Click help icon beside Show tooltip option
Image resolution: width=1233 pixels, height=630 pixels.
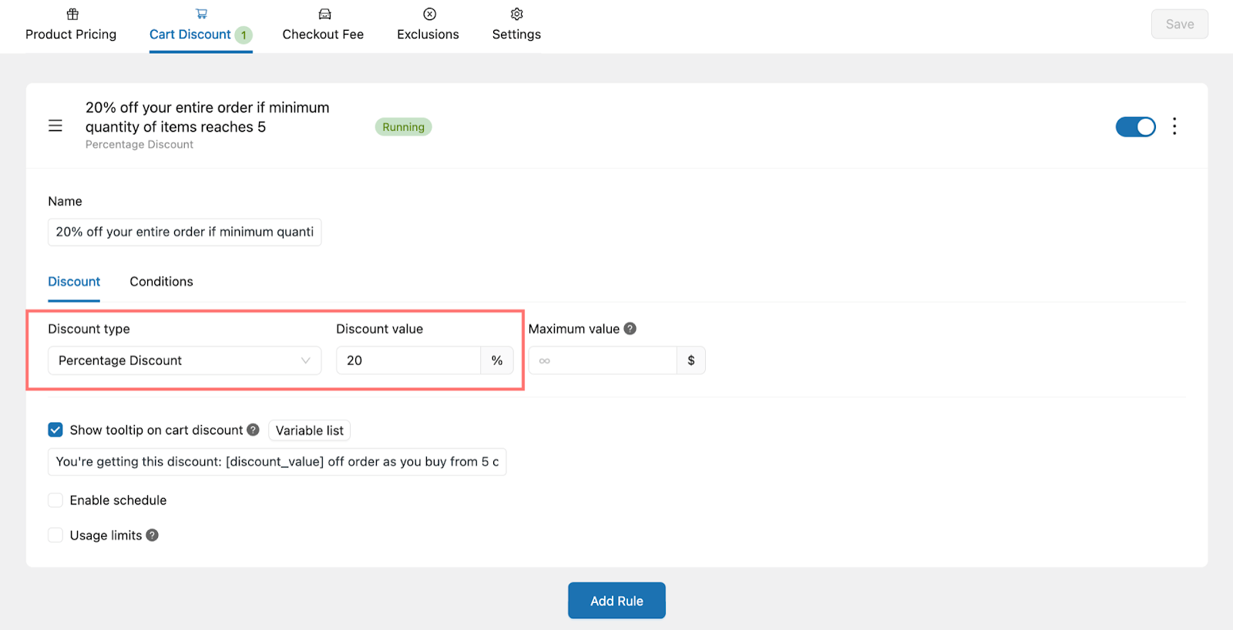pyautogui.click(x=253, y=430)
